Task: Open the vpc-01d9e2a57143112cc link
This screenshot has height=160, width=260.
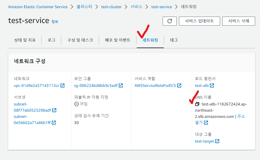Action: coord(37,85)
